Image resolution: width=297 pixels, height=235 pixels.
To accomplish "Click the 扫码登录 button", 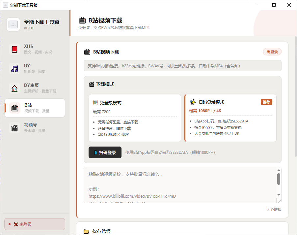I will point(105,152).
